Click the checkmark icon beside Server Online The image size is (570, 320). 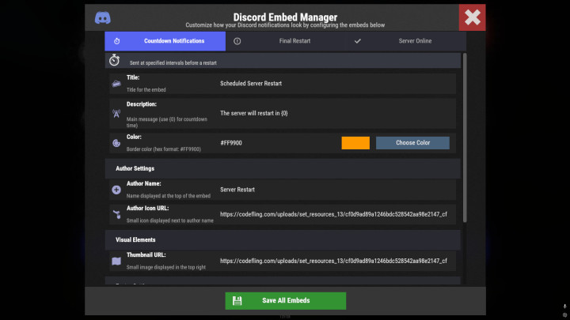click(358, 41)
